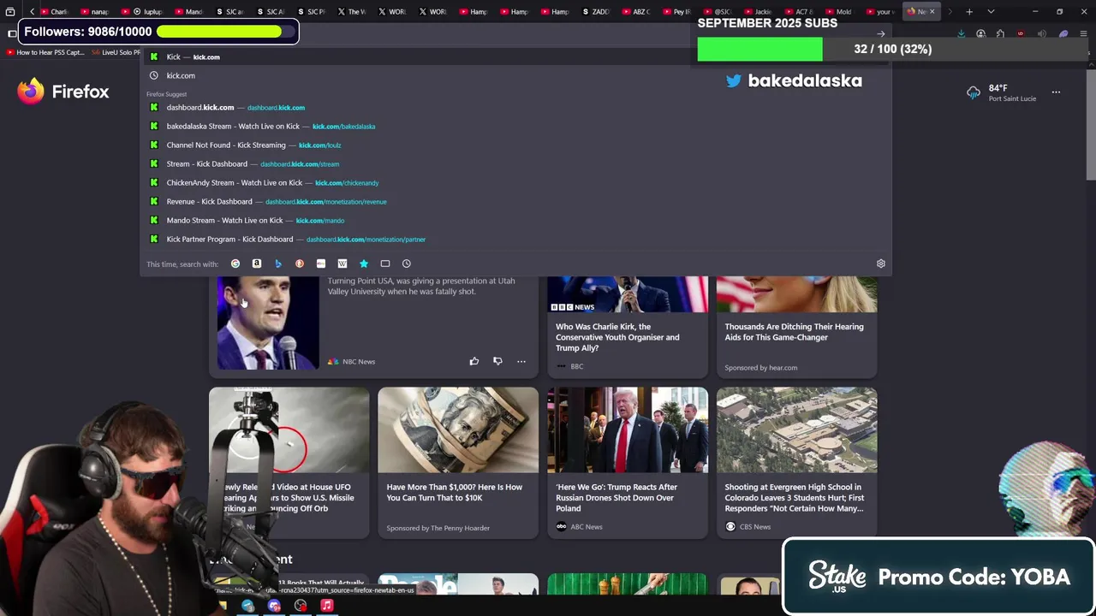Open Kick Partner Program - Kick Dashboard suggestion
Screen dimensions: 1096x616
click(516, 239)
